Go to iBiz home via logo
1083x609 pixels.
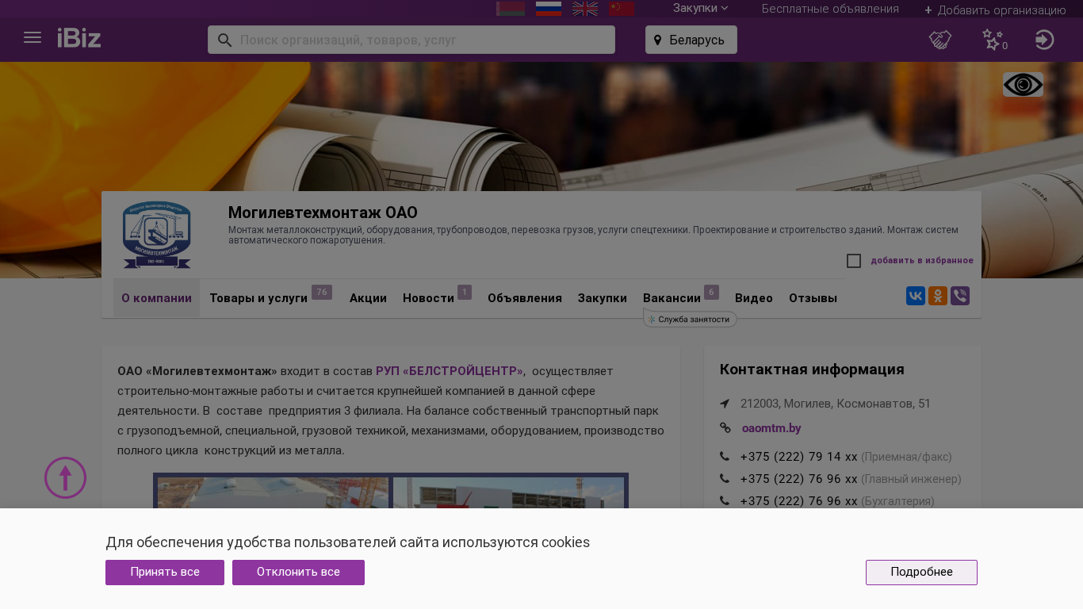tap(79, 38)
